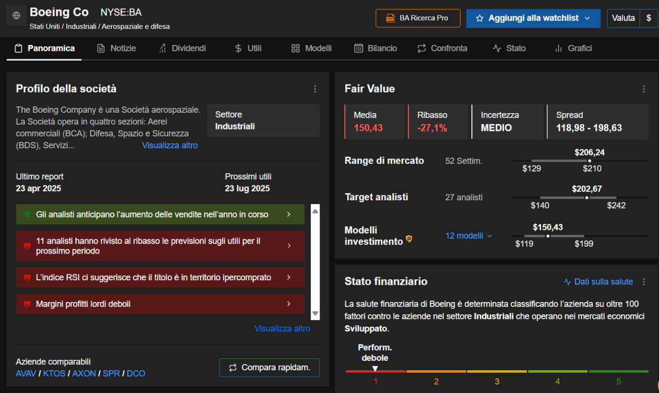The width and height of the screenshot is (659, 393).
Task: Click the financial health score marker triangle
Action: click(x=375, y=368)
